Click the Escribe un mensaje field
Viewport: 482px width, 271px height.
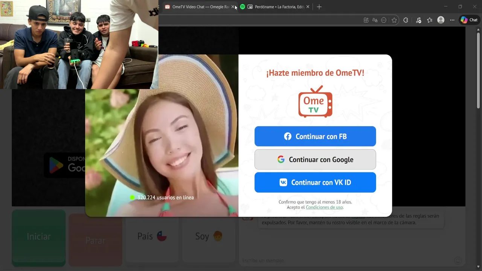click(x=346, y=260)
